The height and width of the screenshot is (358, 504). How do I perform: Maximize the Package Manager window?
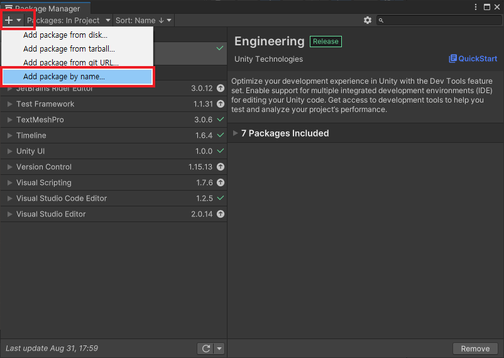(487, 7)
